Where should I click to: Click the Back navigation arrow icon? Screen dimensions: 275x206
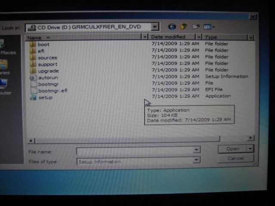(x=172, y=27)
